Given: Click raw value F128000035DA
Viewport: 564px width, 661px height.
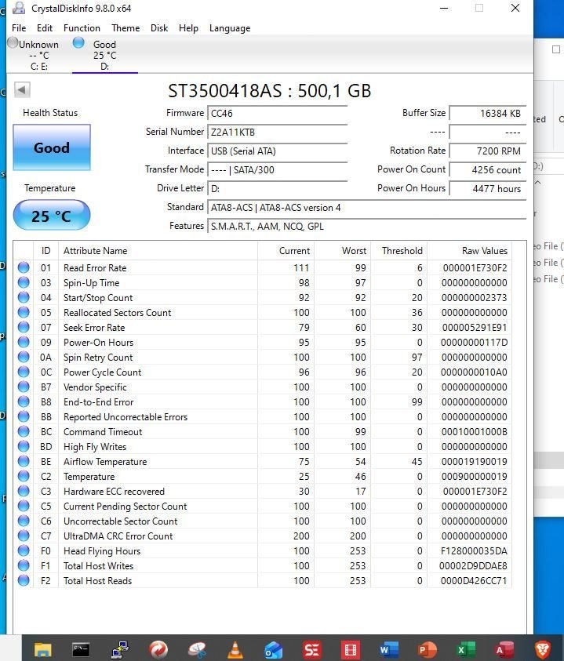Looking at the screenshot, I should pos(474,551).
